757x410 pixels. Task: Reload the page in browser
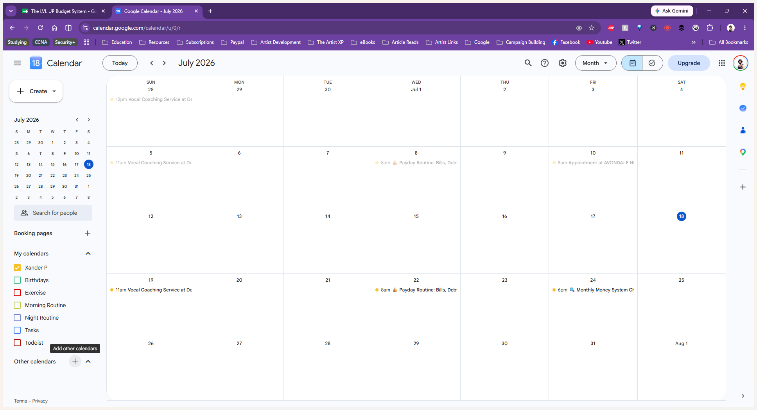click(x=40, y=28)
